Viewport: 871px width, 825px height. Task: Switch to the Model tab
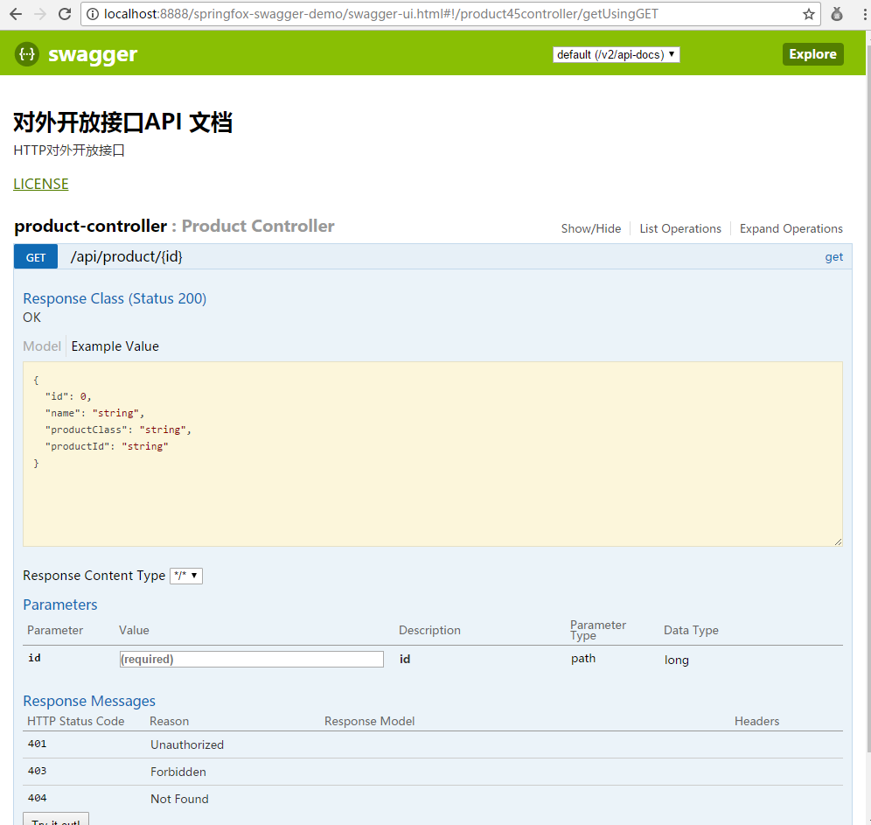41,346
